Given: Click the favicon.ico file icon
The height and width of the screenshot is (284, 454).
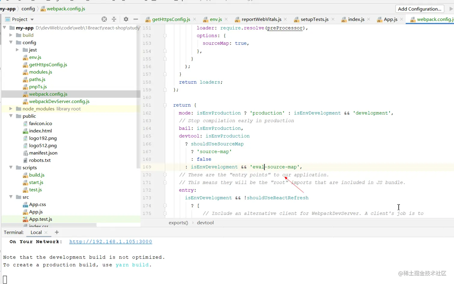Looking at the screenshot, I should [x=26, y=123].
